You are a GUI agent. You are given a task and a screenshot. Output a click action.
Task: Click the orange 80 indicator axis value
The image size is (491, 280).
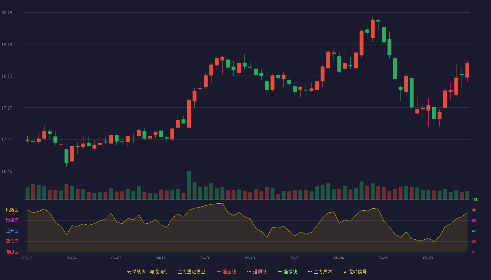click(x=474, y=210)
